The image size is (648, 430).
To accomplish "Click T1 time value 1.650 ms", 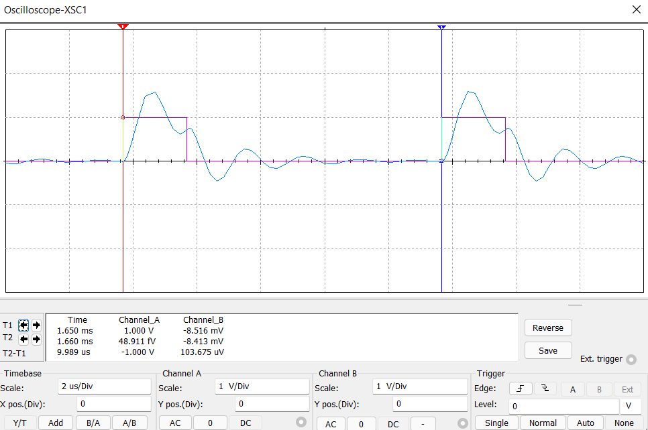I will (x=75, y=331).
